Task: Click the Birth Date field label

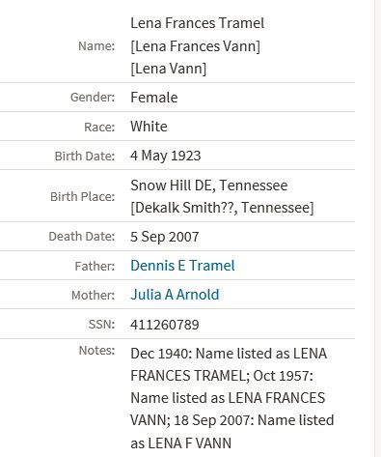Action: [x=85, y=157]
